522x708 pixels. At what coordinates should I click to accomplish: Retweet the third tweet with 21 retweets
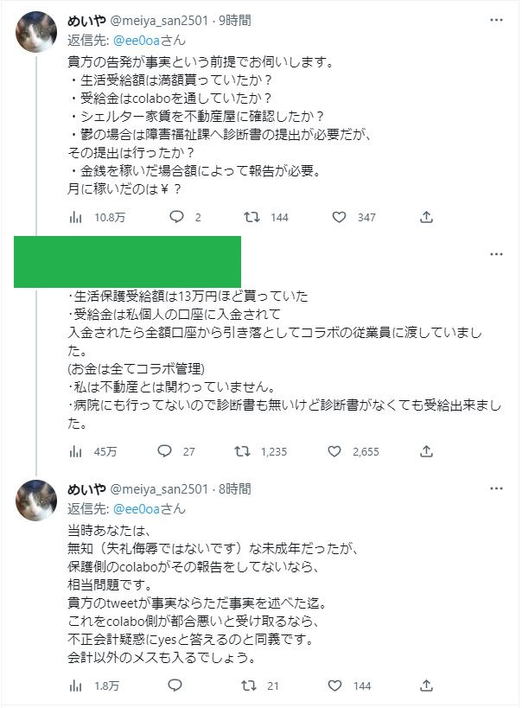point(249,686)
